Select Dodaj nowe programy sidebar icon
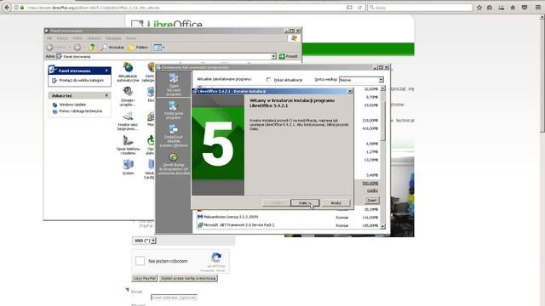Image resolution: width=545 pixels, height=306 pixels. (174, 110)
